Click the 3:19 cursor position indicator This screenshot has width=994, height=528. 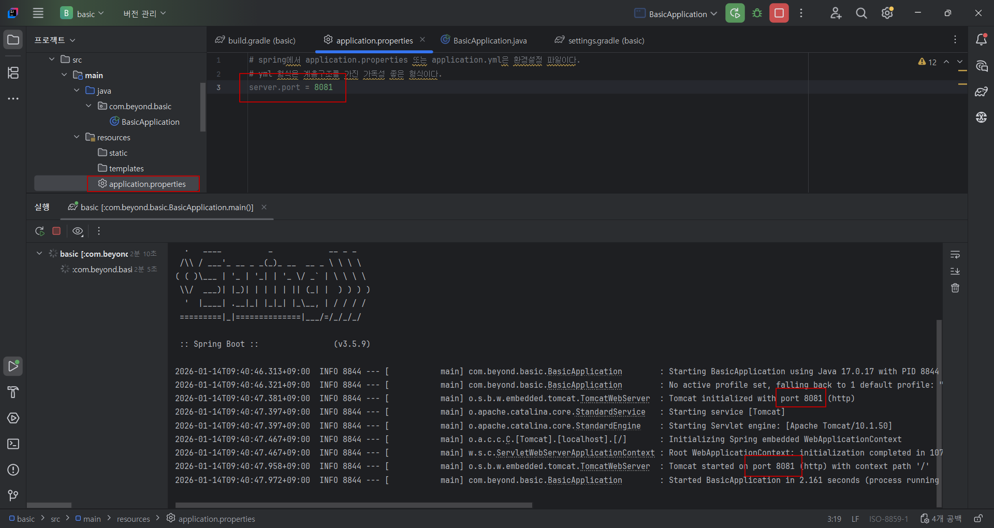pos(834,519)
